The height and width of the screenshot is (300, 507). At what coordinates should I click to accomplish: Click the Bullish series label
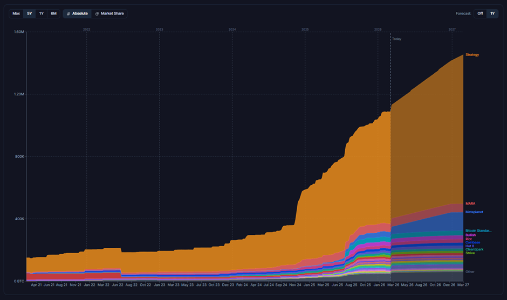[470, 235]
